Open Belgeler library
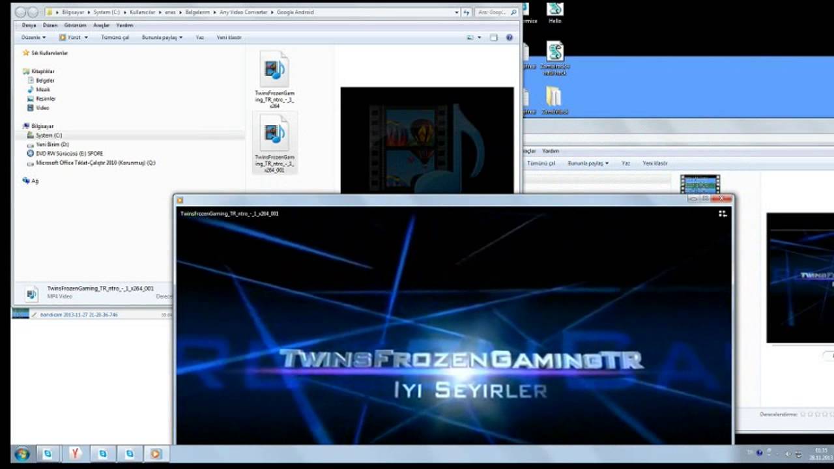The width and height of the screenshot is (834, 469). pos(41,80)
